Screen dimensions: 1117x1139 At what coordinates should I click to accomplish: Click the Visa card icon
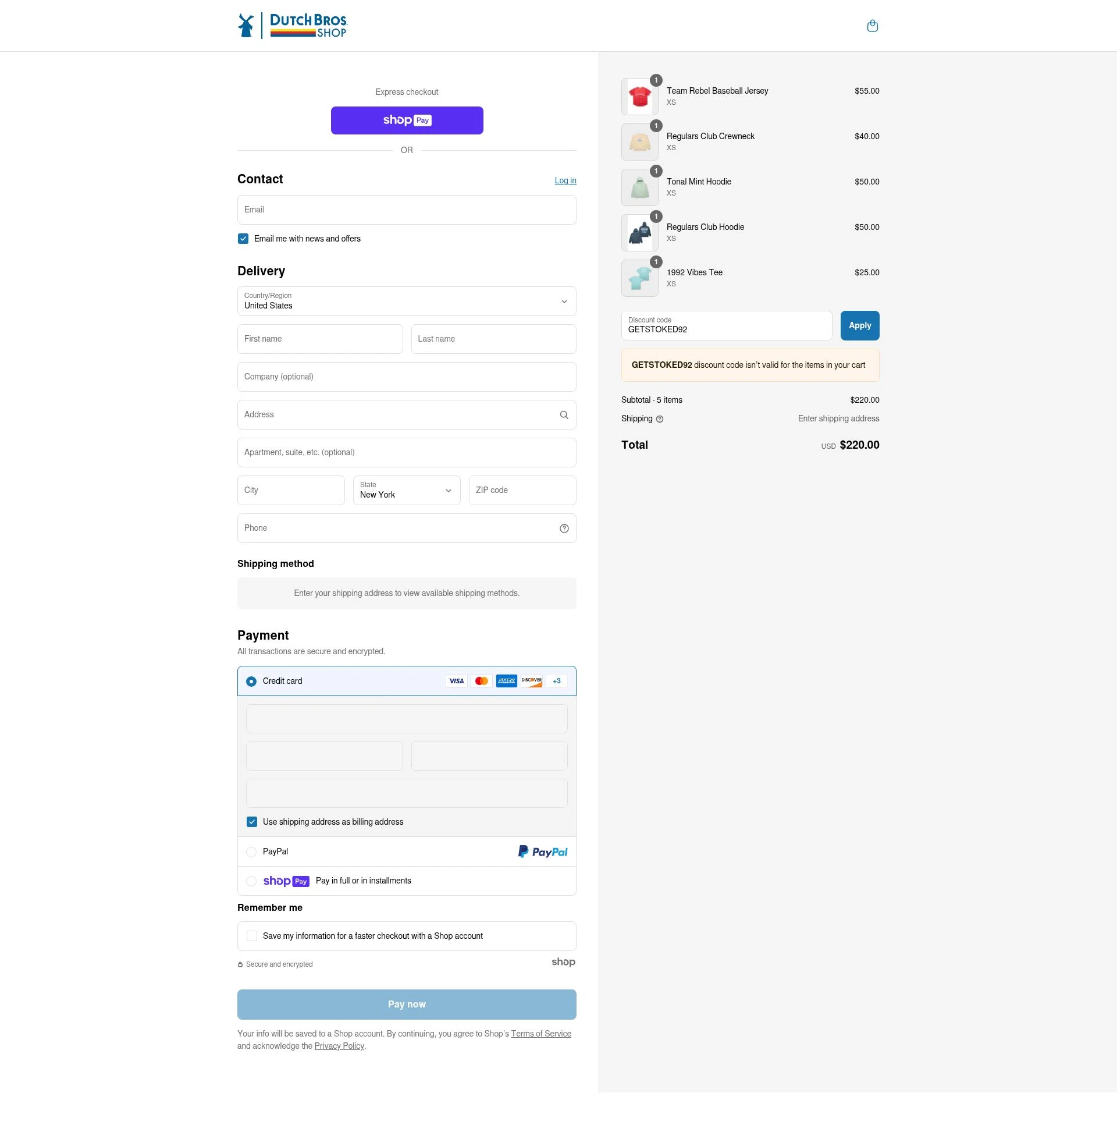(457, 681)
